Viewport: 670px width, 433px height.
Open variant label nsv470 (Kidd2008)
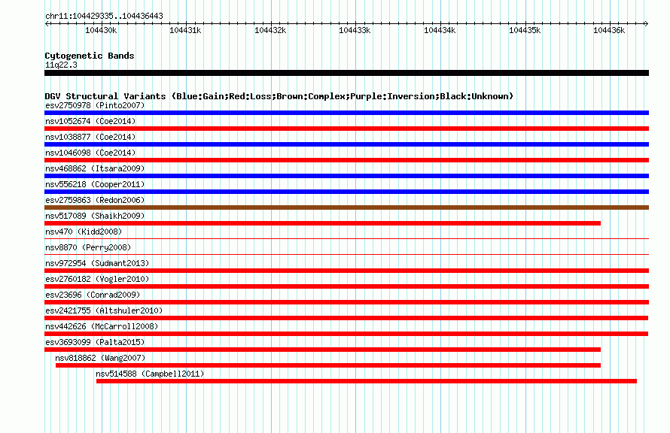pos(84,232)
